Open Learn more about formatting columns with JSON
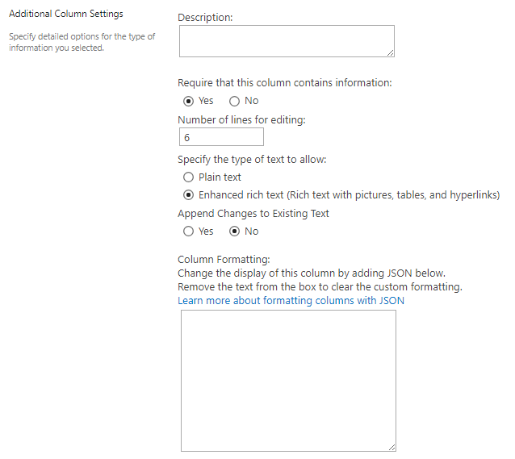 [291, 300]
